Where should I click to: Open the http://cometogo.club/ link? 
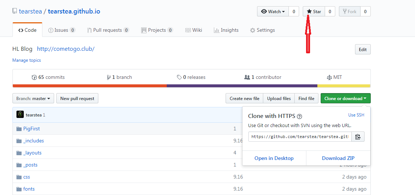point(66,49)
